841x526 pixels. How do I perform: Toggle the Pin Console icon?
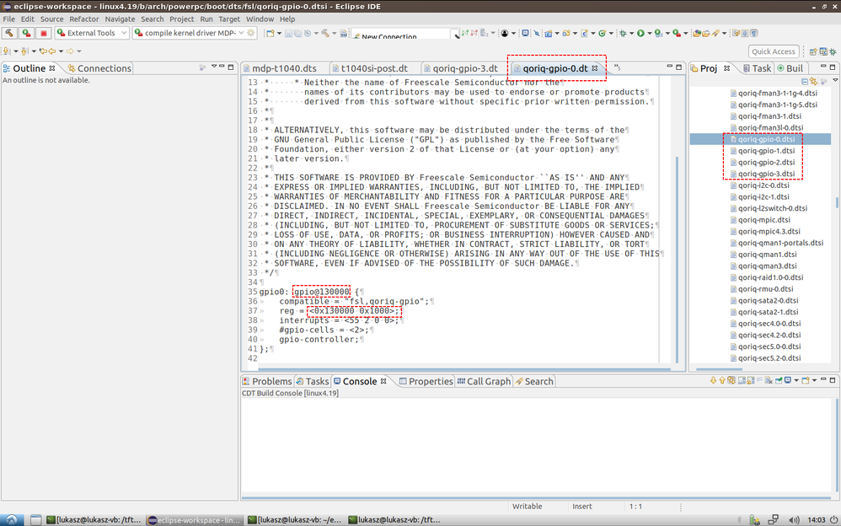pos(779,380)
